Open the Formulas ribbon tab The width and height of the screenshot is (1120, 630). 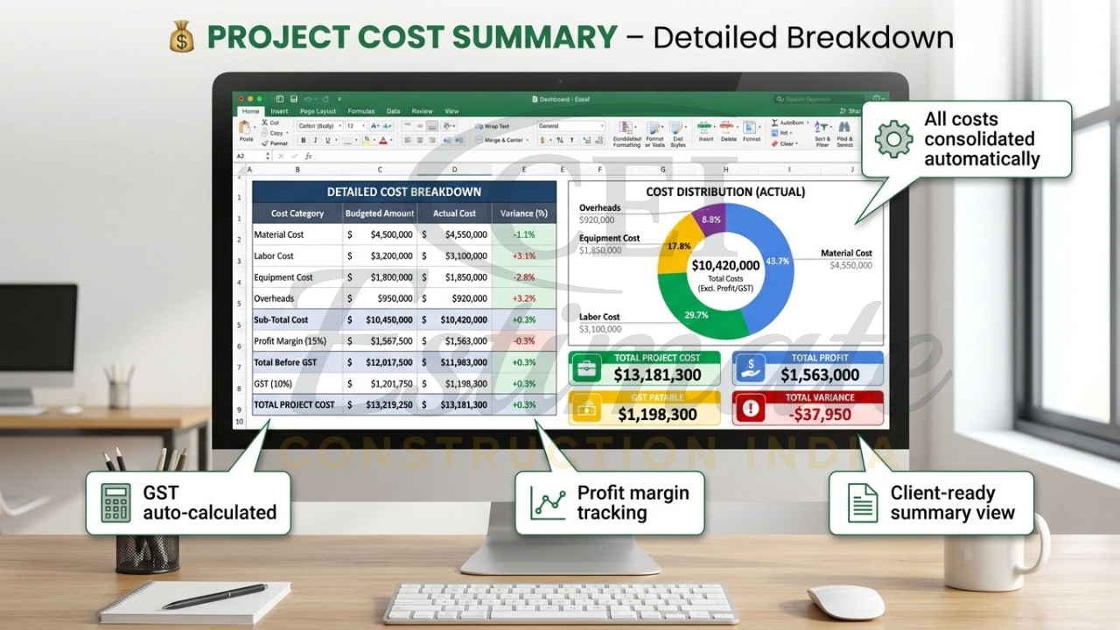pos(360,111)
